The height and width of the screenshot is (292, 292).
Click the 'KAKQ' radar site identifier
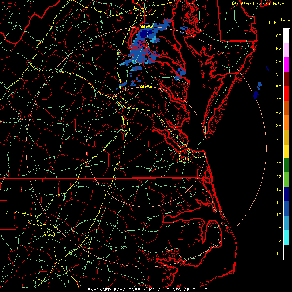tap(155, 290)
